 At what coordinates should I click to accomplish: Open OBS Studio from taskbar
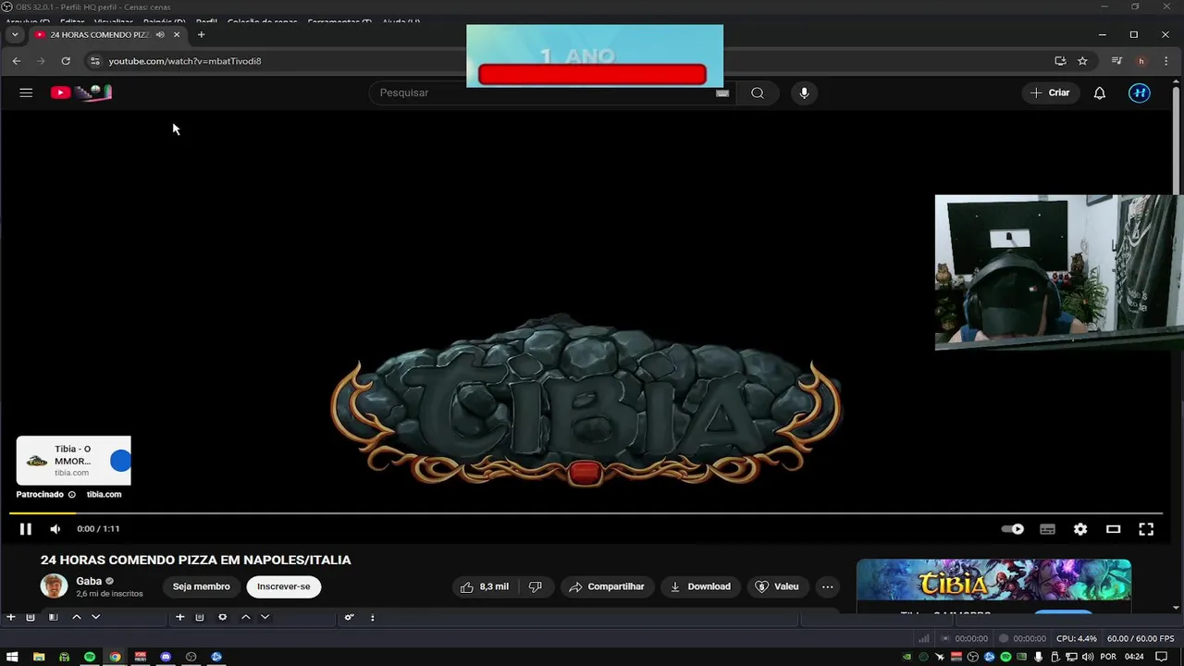point(191,657)
